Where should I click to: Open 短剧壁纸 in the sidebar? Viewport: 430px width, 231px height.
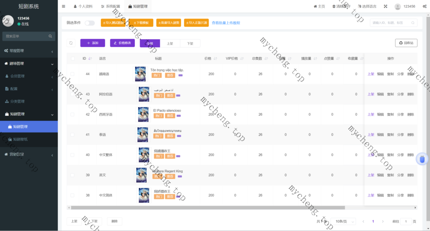pos(29,139)
